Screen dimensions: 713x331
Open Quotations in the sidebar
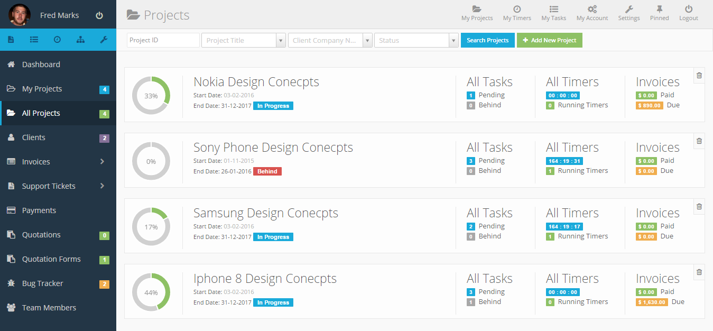[x=58, y=235]
